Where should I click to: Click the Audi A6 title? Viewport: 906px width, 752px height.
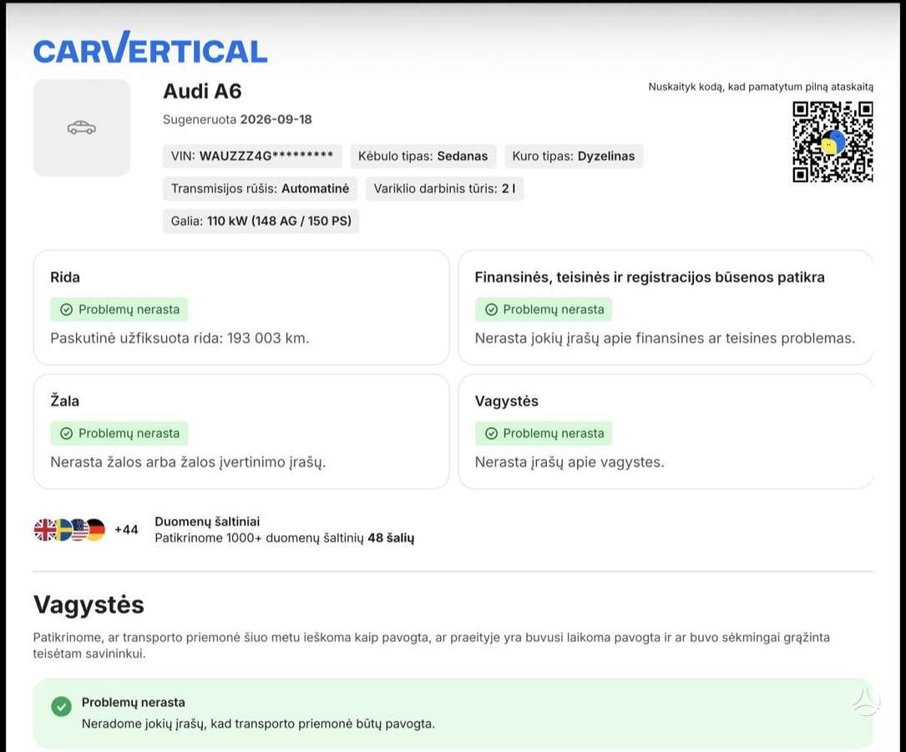point(202,91)
